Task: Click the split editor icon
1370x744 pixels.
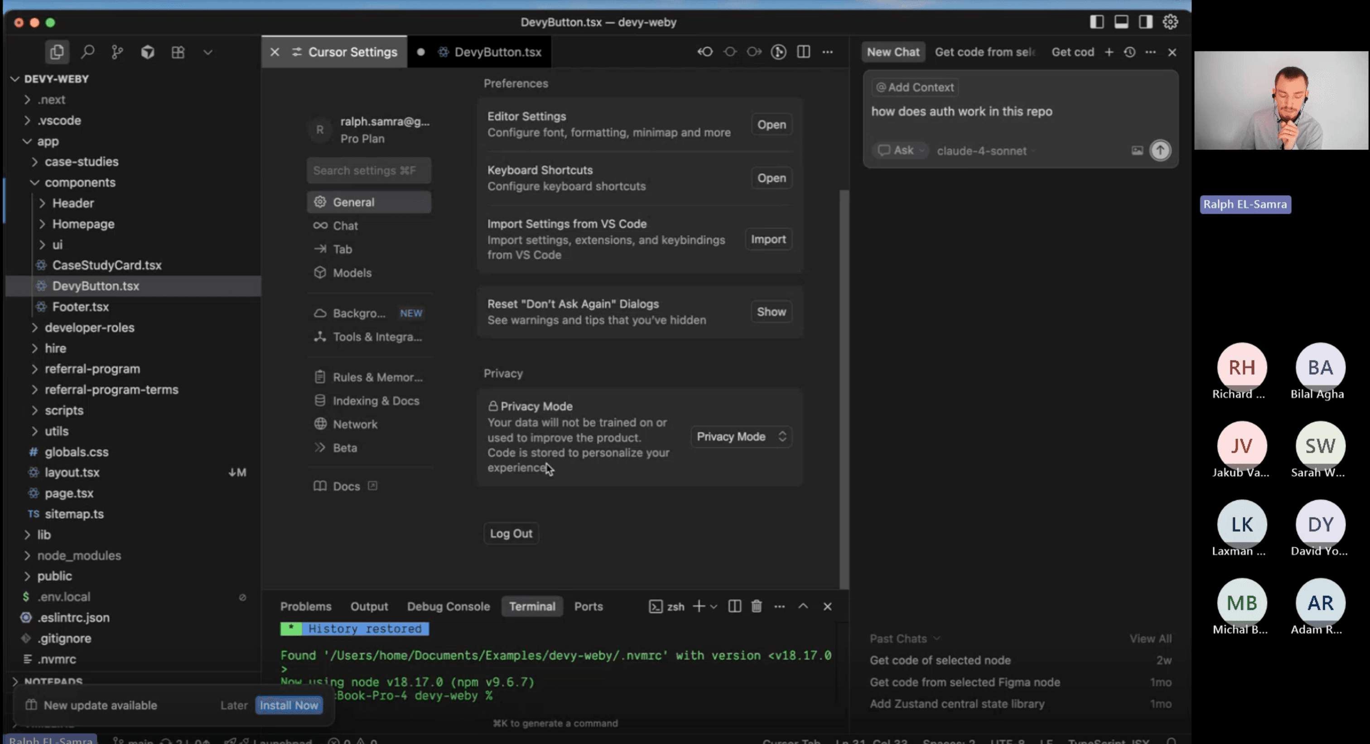Action: 804,52
